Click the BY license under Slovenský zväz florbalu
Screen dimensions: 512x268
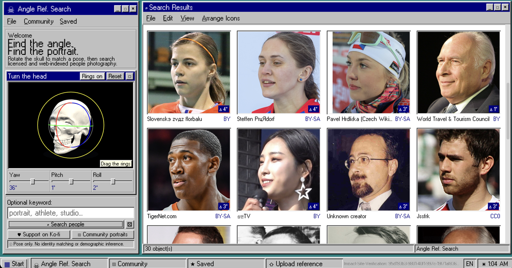(x=227, y=119)
